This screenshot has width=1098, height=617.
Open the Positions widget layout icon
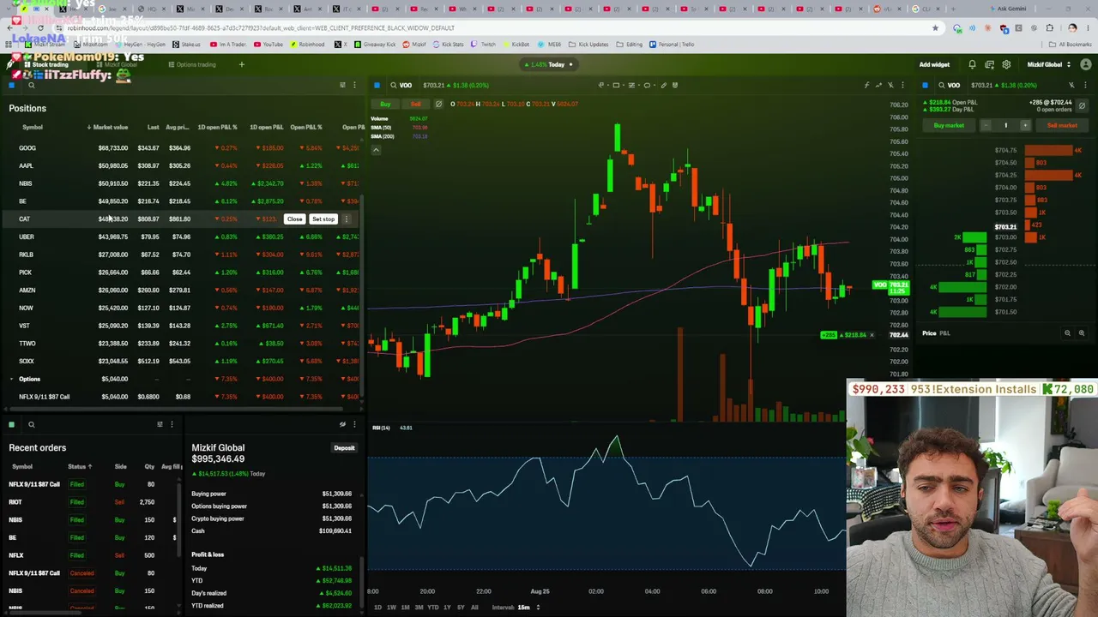click(342, 85)
